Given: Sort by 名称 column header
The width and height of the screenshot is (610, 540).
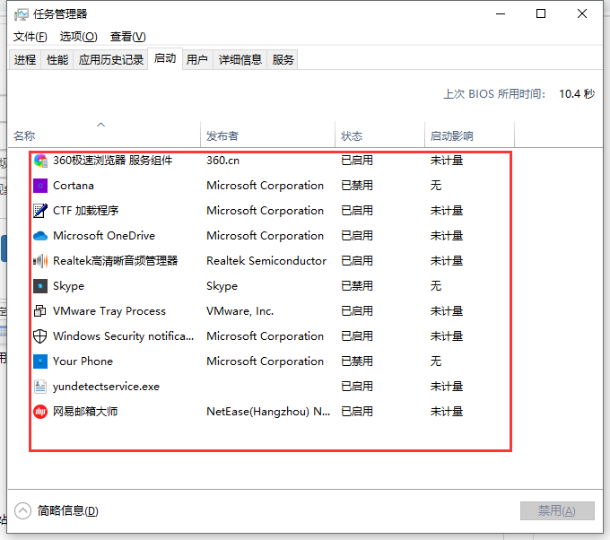Looking at the screenshot, I should tap(24, 136).
